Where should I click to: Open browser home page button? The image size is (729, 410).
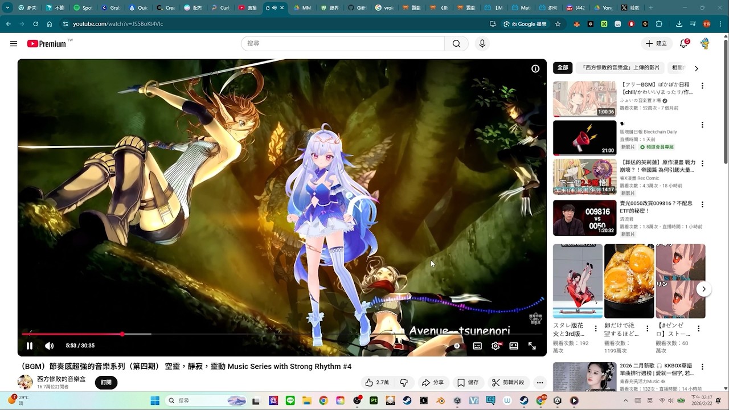pyautogui.click(x=49, y=24)
